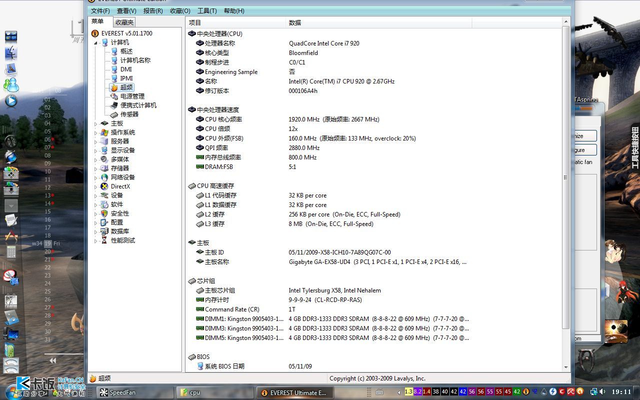Expand the 主板 tree node arrow
This screenshot has width=640, height=400.
(x=96, y=123)
